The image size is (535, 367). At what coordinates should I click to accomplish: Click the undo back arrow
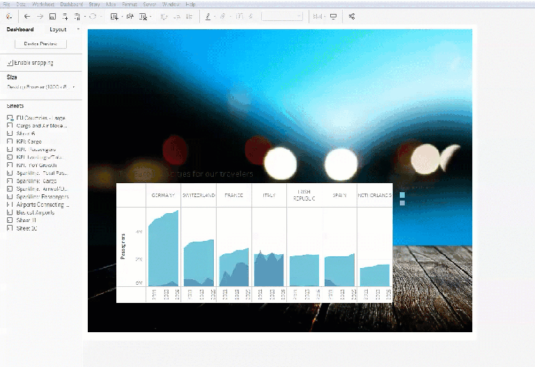coord(27,17)
